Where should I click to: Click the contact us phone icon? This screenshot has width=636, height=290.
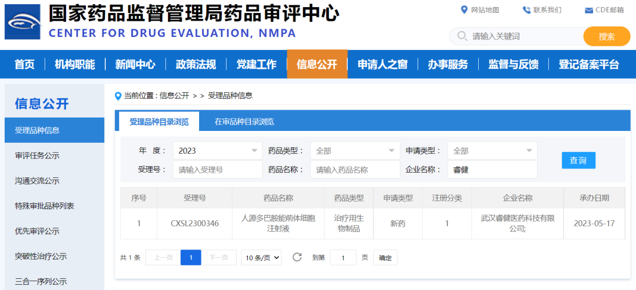coord(526,10)
